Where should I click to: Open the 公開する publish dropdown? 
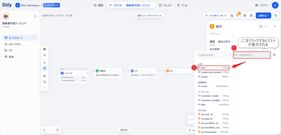click(x=263, y=16)
